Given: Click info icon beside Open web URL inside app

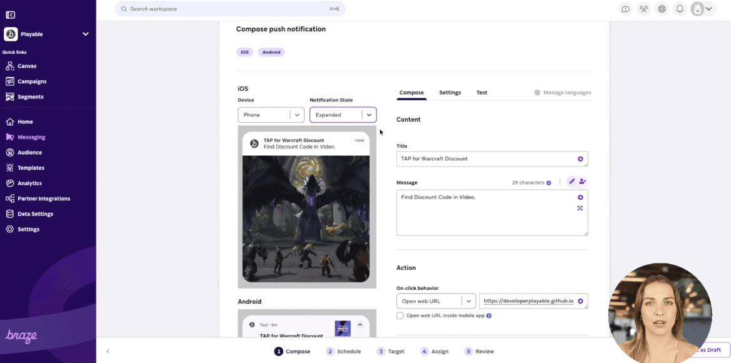Looking at the screenshot, I should pyautogui.click(x=489, y=315).
